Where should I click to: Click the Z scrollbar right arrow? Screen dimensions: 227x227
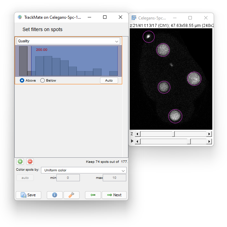[x=209, y=134]
